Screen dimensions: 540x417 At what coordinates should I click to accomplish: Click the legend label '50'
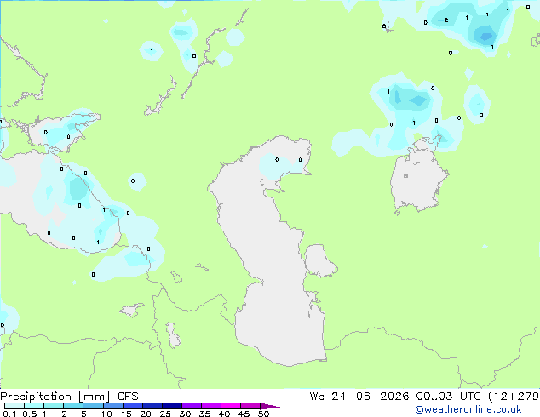click(x=263, y=414)
